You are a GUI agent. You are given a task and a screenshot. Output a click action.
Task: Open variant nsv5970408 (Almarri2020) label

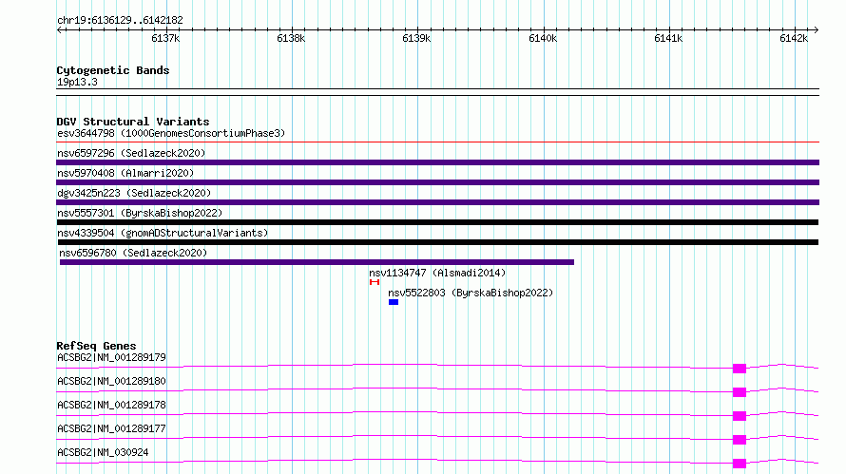click(125, 173)
